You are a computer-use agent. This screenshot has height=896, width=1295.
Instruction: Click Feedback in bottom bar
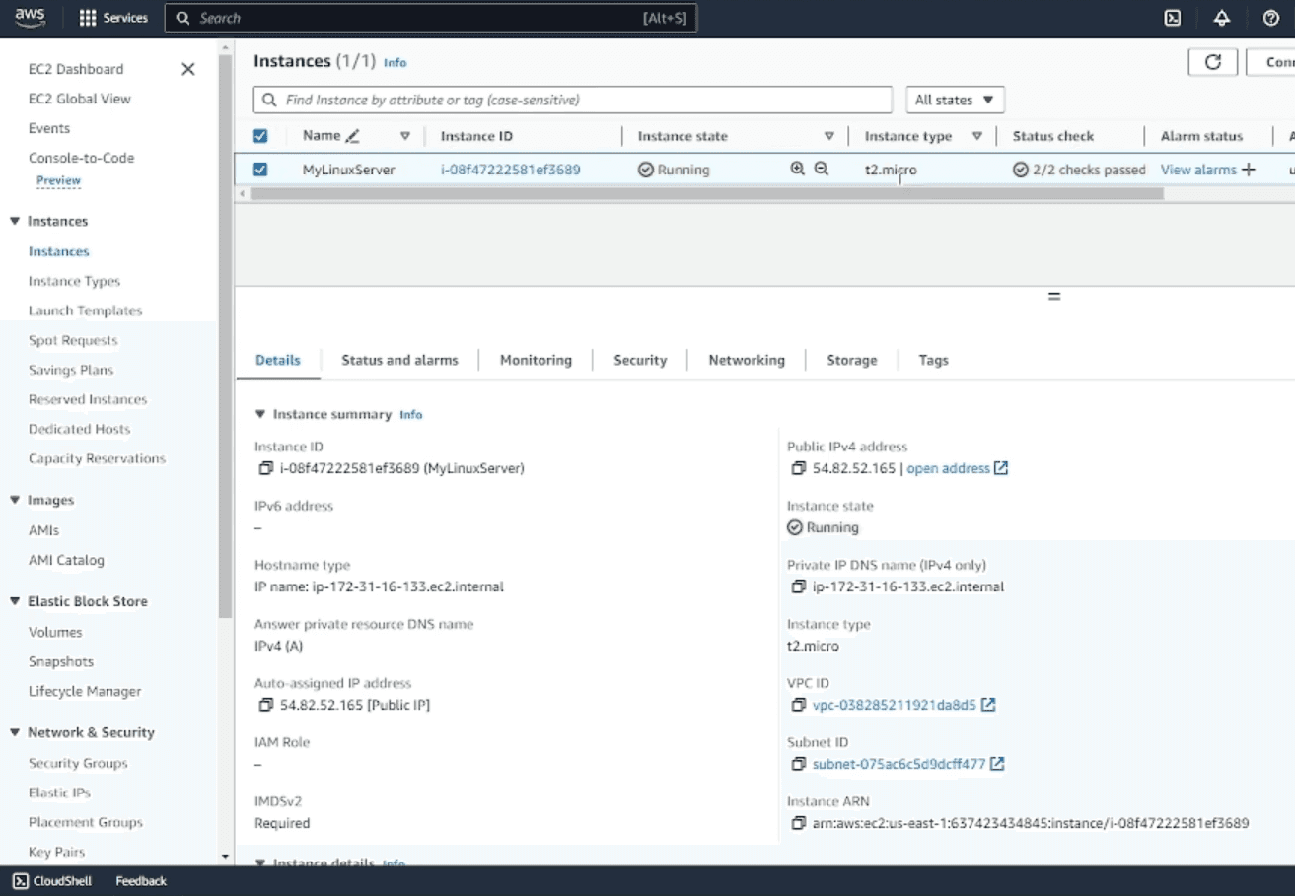point(141,881)
